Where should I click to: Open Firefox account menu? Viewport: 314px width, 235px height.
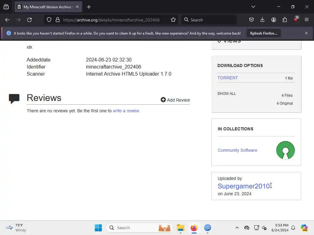274,20
